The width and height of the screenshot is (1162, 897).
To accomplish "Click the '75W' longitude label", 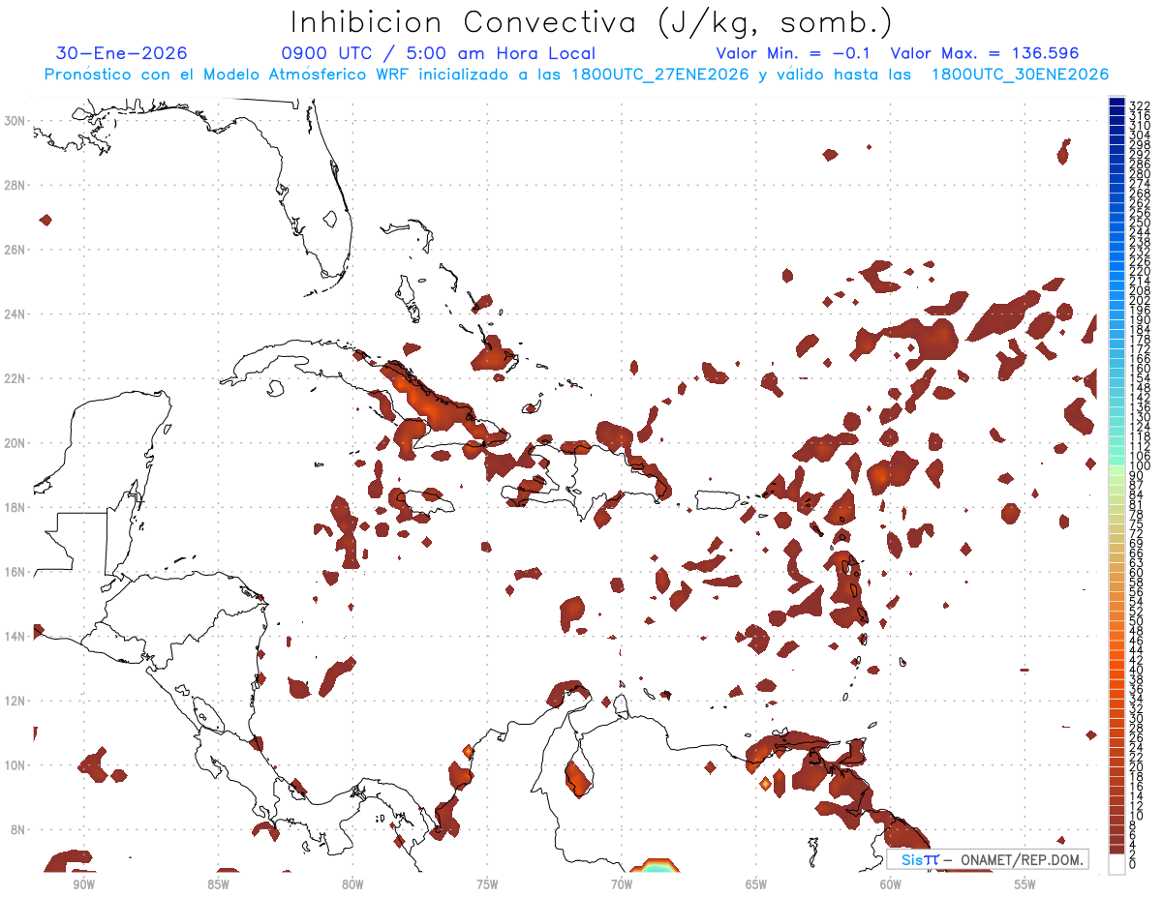I will (487, 884).
